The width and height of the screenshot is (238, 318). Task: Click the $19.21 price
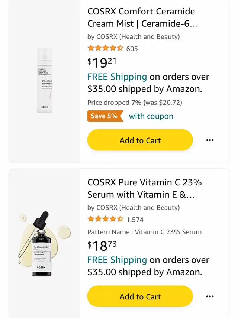click(x=102, y=62)
